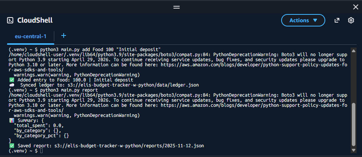Click the CloudShell terminal logo icon
362x157 pixels.
pos(11,20)
